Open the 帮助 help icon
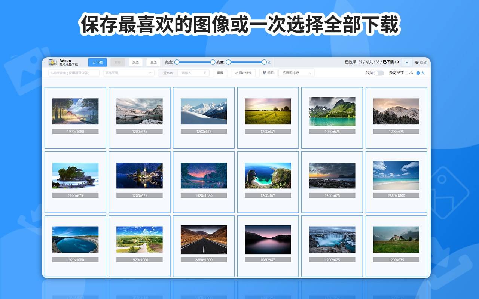479x299 pixels. (x=417, y=62)
